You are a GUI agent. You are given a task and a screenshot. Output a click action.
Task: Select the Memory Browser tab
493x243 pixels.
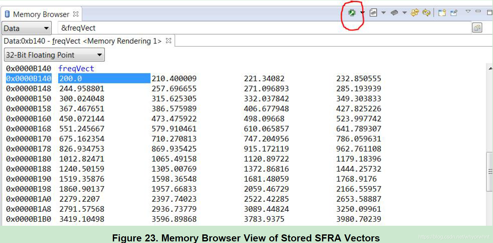(41, 14)
